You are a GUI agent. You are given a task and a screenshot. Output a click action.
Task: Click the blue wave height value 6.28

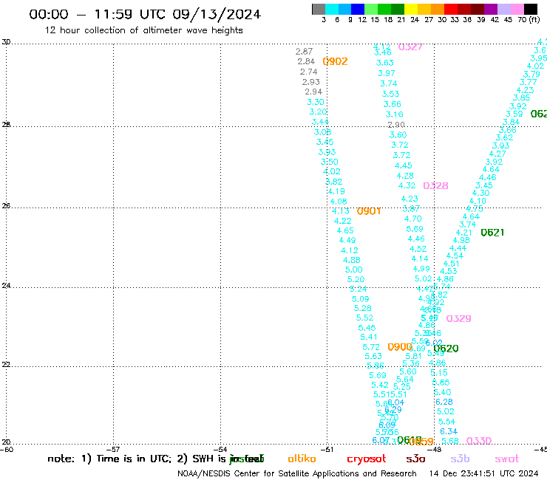[x=444, y=402]
